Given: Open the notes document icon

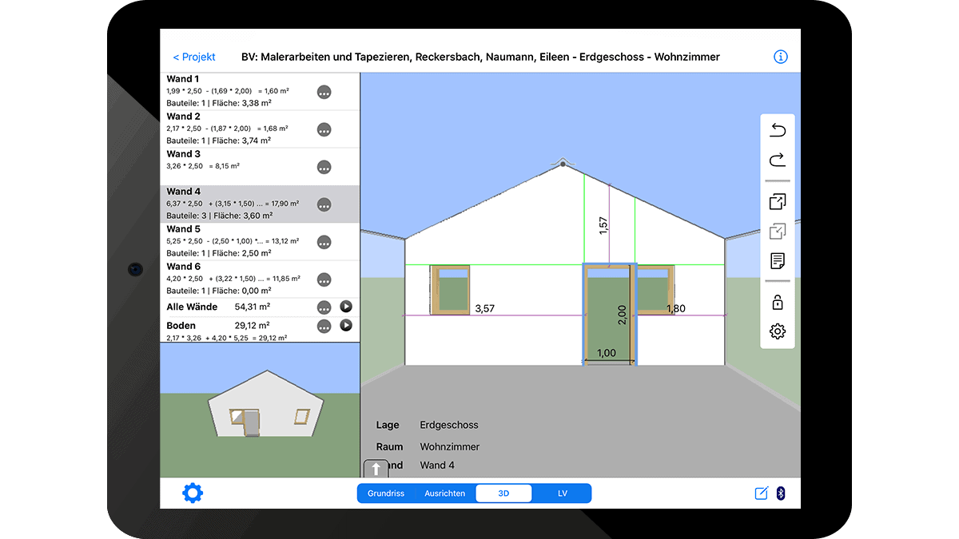Looking at the screenshot, I should point(778,261).
